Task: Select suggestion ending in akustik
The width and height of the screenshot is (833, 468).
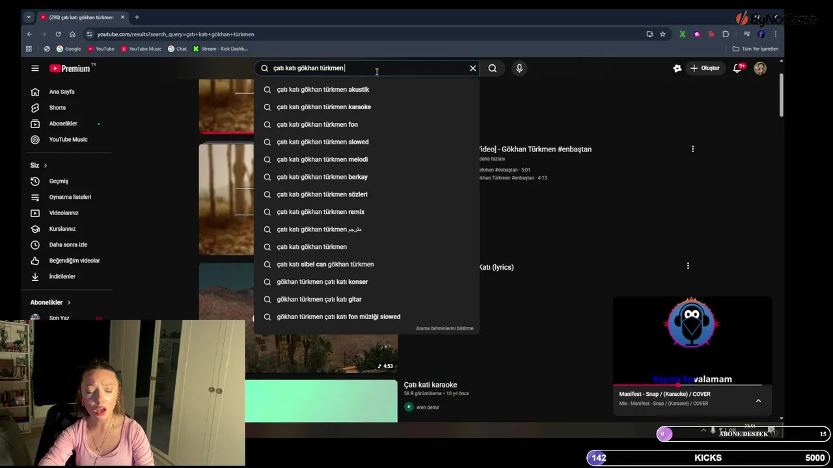Action: click(366, 90)
